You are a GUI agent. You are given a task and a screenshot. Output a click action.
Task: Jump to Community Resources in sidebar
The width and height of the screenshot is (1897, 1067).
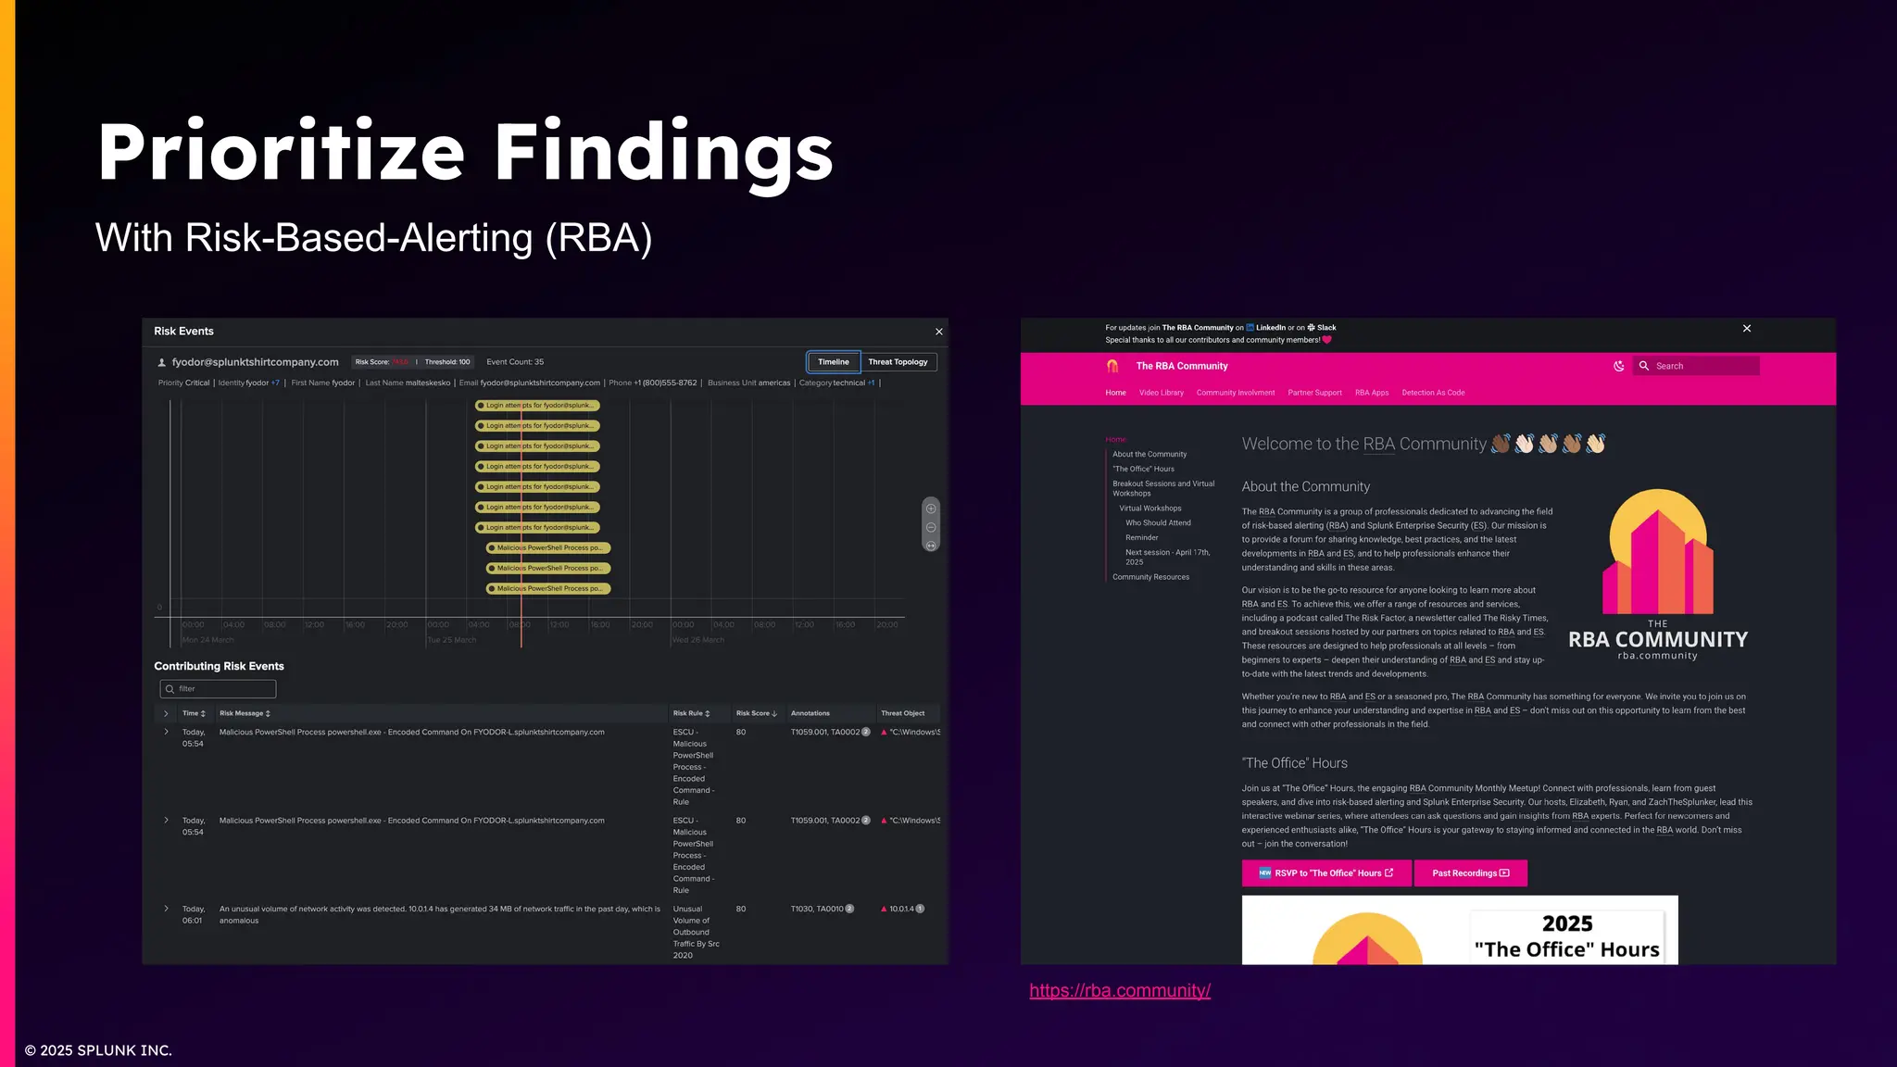coord(1150,577)
